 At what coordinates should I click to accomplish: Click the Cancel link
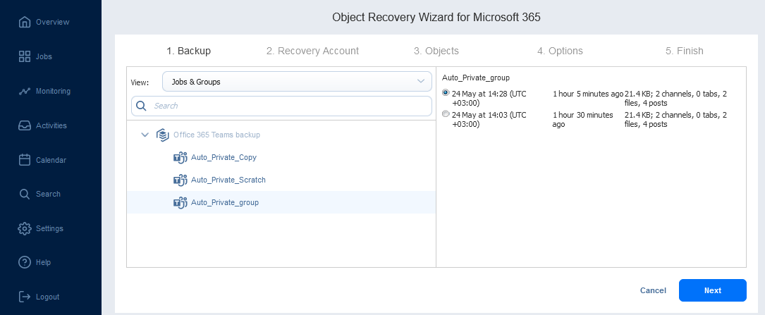click(x=653, y=290)
